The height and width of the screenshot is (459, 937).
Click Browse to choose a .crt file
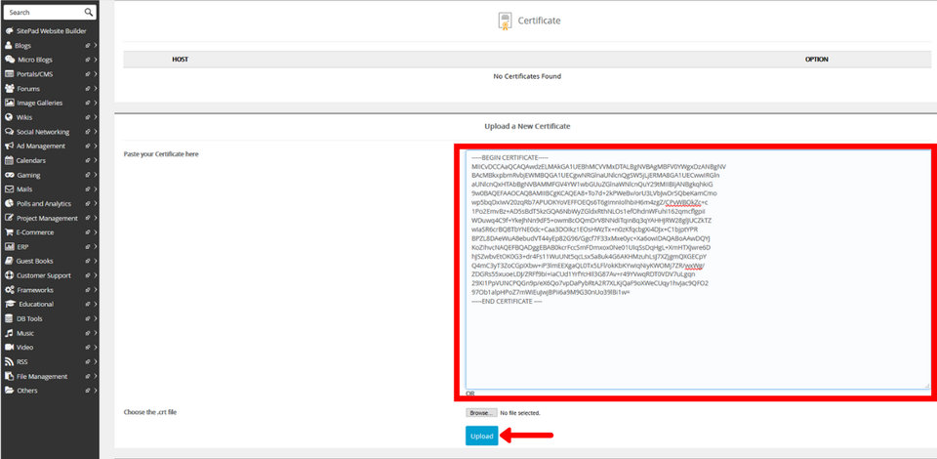coord(480,413)
